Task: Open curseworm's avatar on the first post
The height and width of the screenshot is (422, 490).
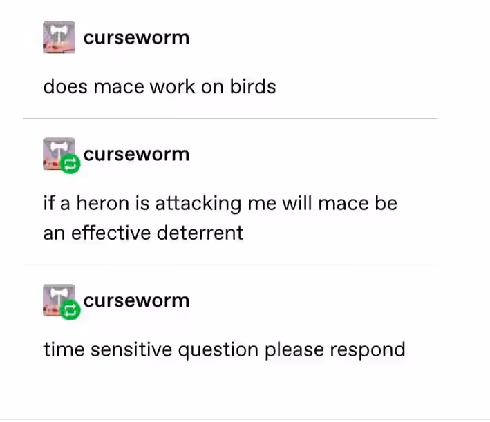Action: click(x=59, y=37)
